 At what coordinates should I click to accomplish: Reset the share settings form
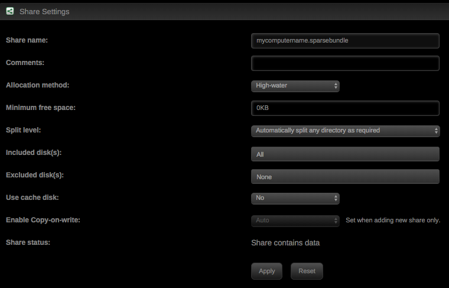(307, 271)
